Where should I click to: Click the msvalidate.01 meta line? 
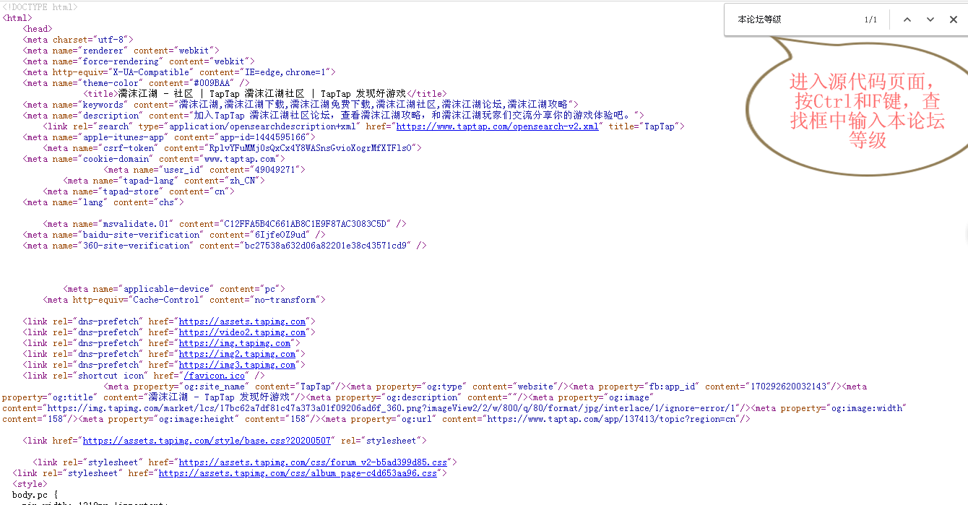click(x=225, y=224)
